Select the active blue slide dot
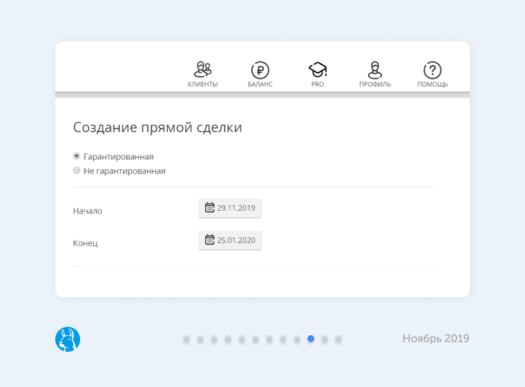The image size is (525, 387). click(311, 339)
